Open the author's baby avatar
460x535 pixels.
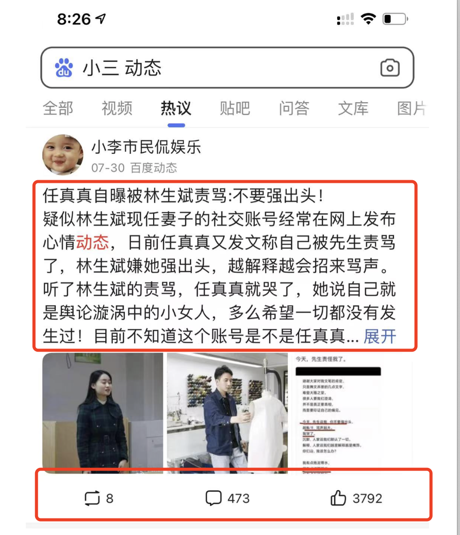tap(63, 154)
